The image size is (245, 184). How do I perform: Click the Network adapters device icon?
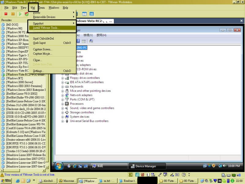click(67, 95)
